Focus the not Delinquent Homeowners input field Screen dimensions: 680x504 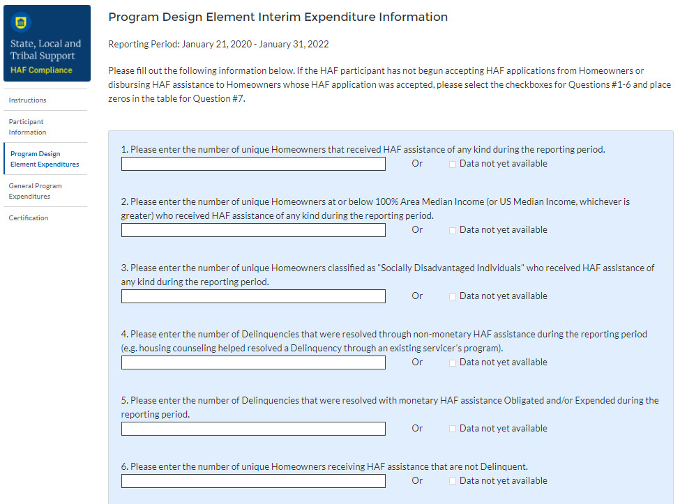pos(253,481)
